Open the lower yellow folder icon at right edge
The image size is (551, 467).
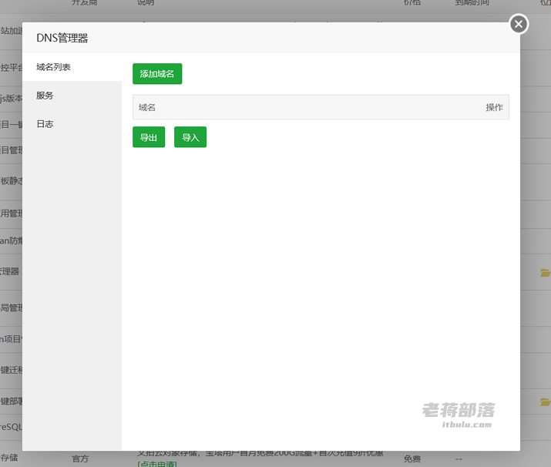(546, 401)
